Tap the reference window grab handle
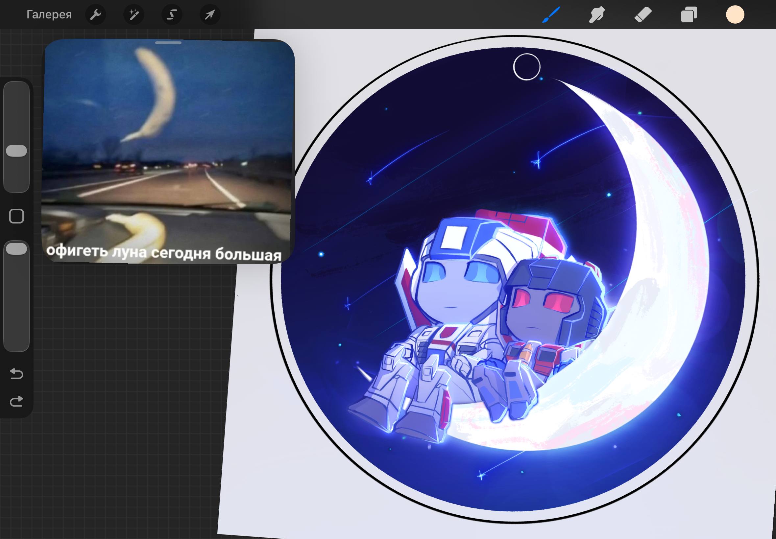The height and width of the screenshot is (539, 776). [x=168, y=43]
